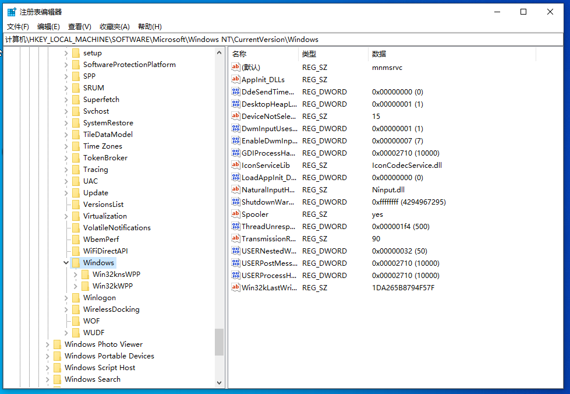The image size is (570, 394).
Task: Click the folder icon of Svchost key
Action: point(76,111)
